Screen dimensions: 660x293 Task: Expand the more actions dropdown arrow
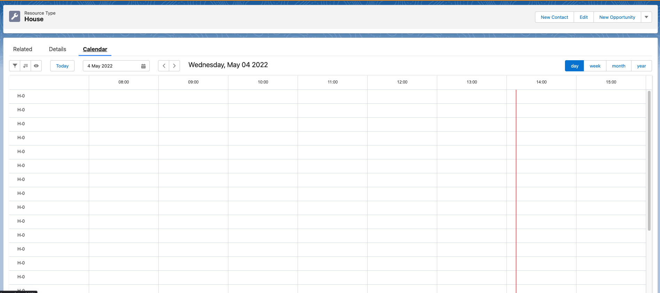point(646,17)
